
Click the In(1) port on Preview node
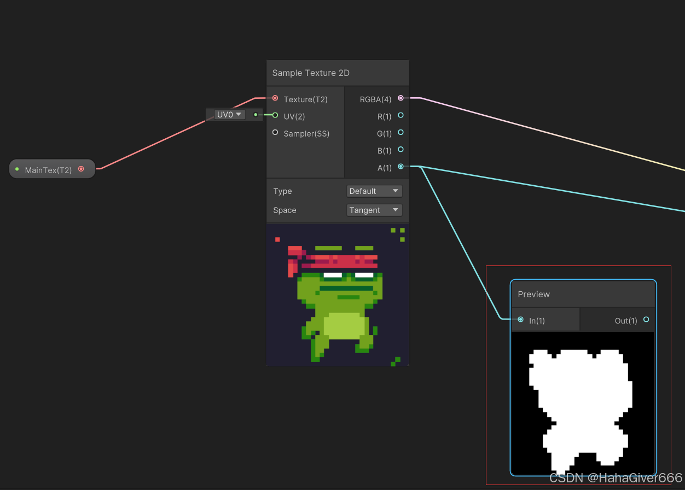520,320
